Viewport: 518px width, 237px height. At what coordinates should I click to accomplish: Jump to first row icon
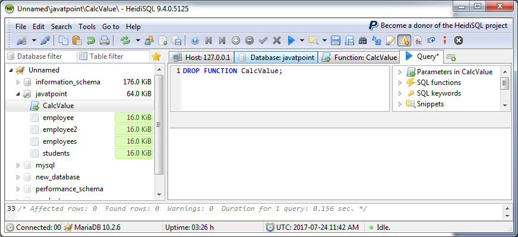point(209,40)
